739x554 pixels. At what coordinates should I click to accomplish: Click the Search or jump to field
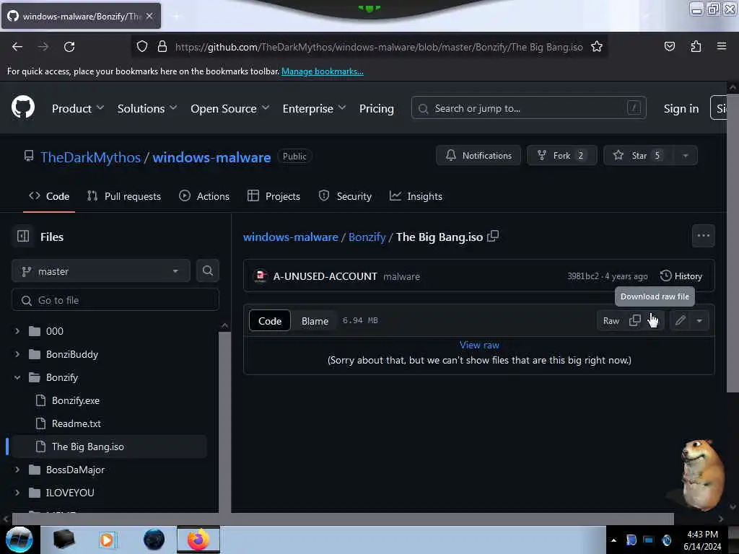[528, 108]
